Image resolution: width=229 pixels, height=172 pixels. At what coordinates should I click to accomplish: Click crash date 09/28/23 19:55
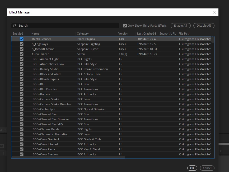pos(147,44)
